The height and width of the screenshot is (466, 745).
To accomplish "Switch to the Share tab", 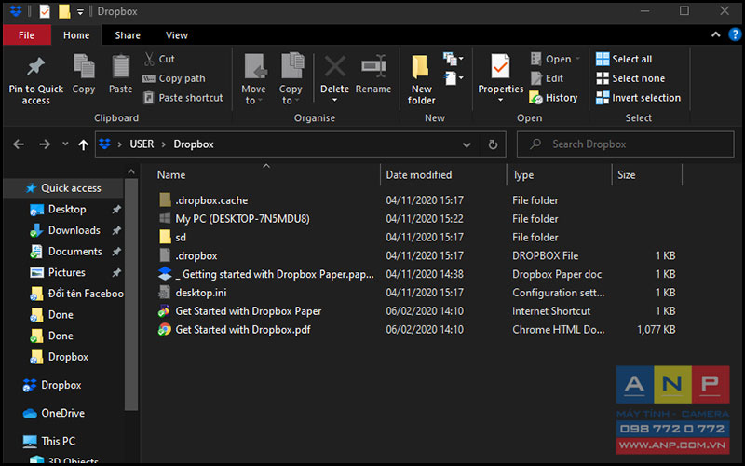I will click(x=128, y=35).
